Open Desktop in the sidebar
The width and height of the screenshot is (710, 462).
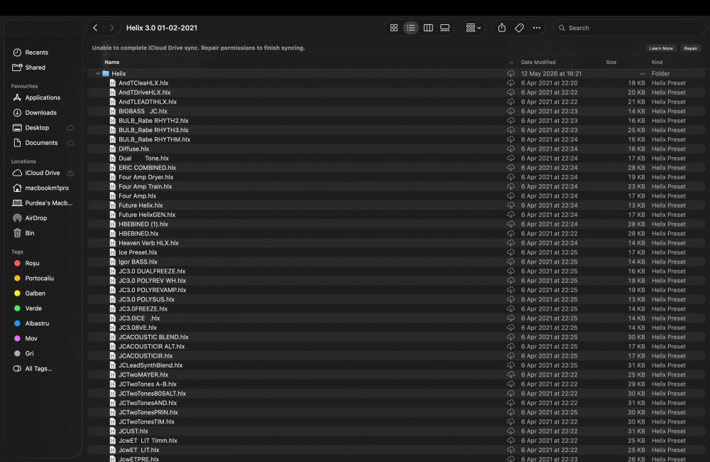point(37,128)
